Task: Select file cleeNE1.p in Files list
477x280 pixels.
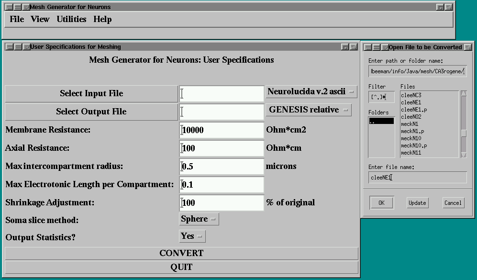Action: point(414,110)
